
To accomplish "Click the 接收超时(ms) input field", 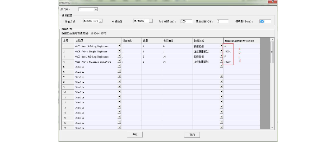I will 264,21.
